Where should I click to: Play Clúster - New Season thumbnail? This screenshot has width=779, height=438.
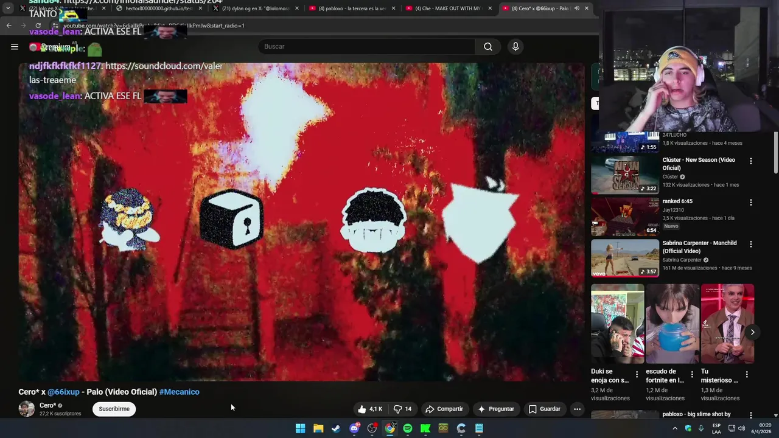pyautogui.click(x=625, y=175)
